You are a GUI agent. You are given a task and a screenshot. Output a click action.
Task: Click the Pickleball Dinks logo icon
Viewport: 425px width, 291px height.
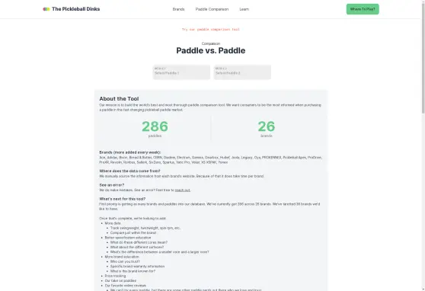(x=46, y=9)
